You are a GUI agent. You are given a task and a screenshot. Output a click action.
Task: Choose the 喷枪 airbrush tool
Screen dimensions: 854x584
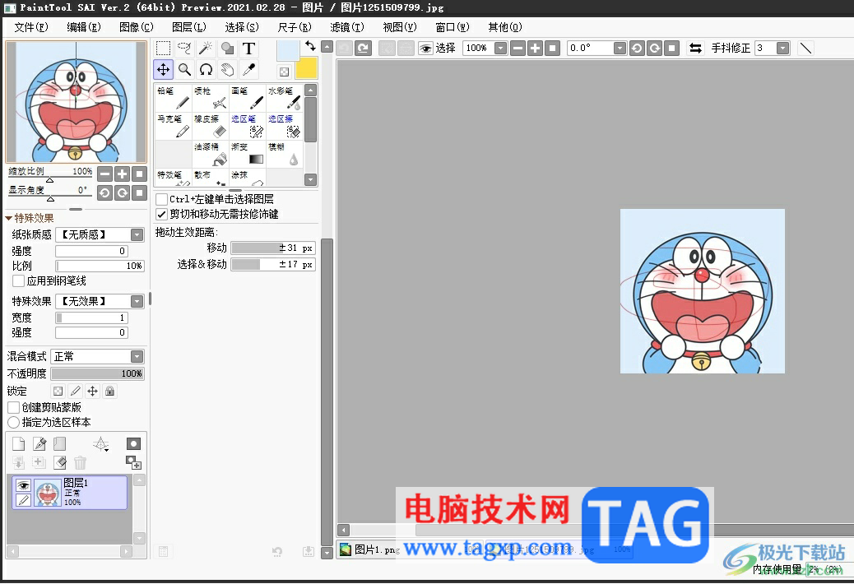coord(211,97)
